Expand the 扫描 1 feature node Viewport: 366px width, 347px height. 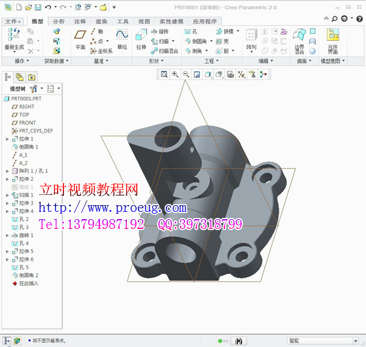(7, 195)
